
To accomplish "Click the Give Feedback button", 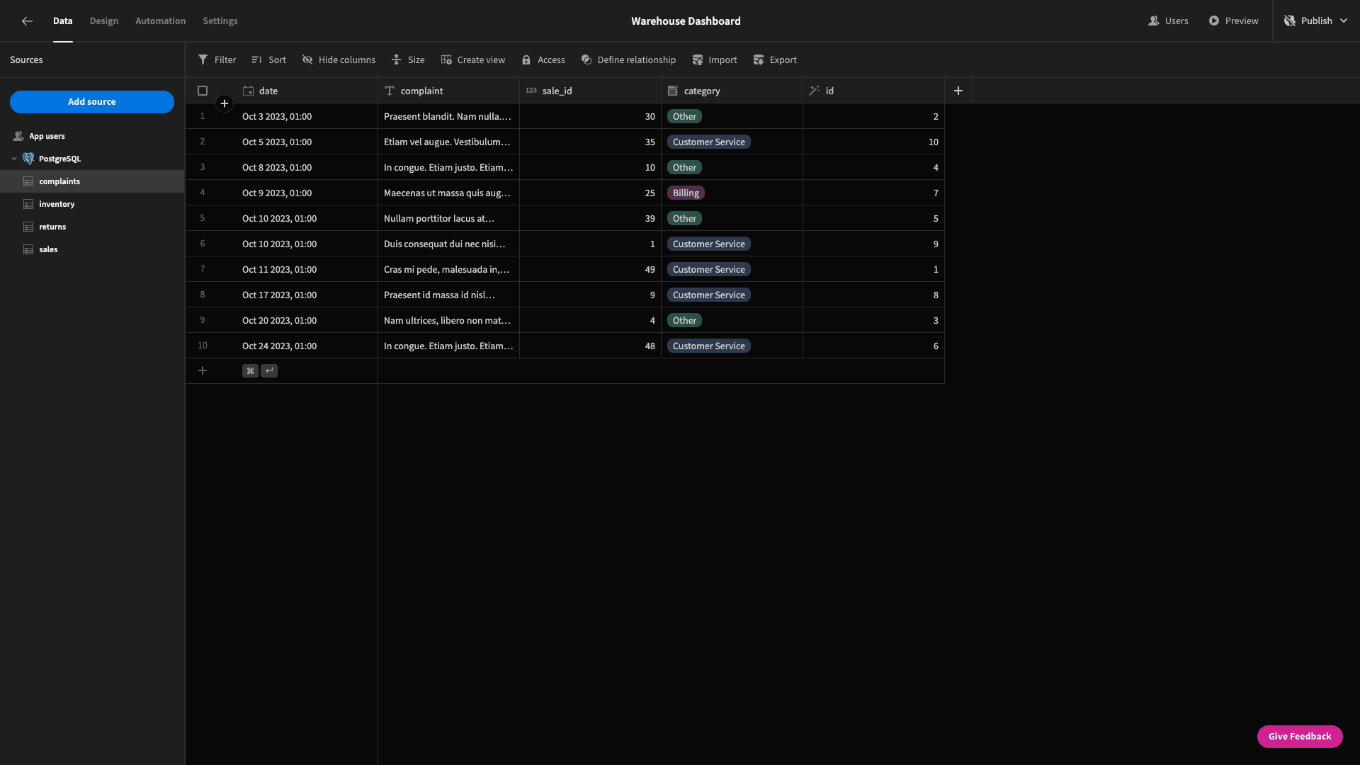I will click(x=1300, y=737).
